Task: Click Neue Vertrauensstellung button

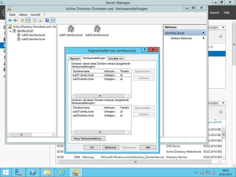Action: pos(88,138)
